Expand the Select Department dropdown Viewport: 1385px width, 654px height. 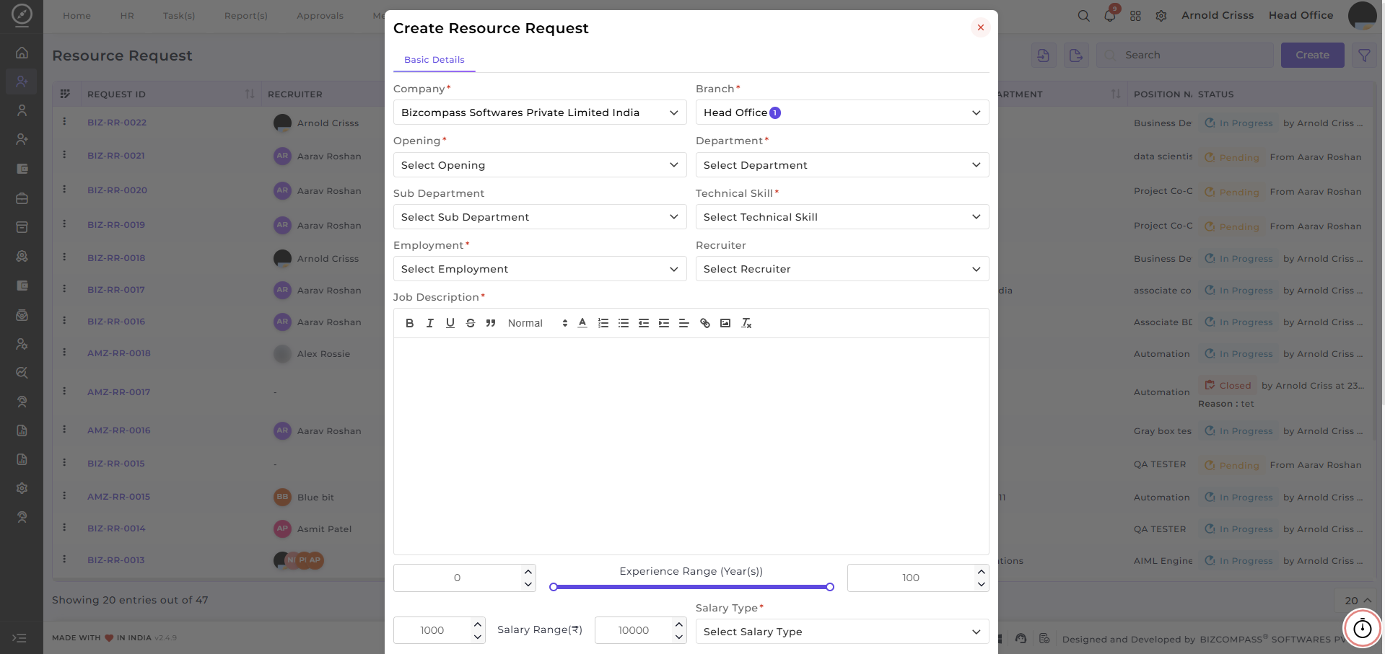point(842,165)
